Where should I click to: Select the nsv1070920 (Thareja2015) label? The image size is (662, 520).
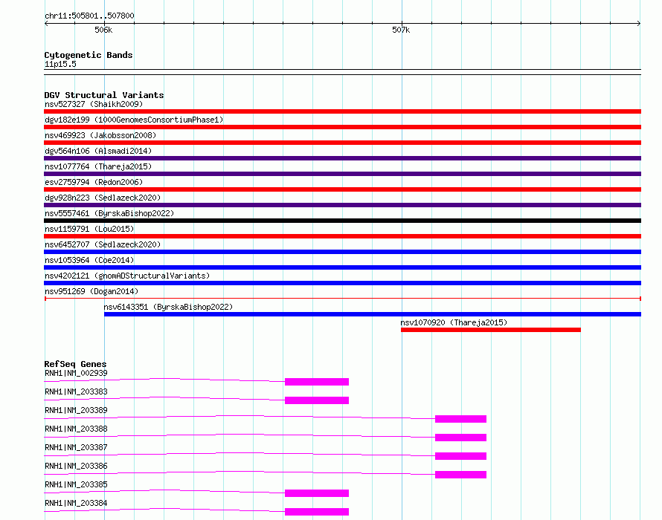point(454,322)
